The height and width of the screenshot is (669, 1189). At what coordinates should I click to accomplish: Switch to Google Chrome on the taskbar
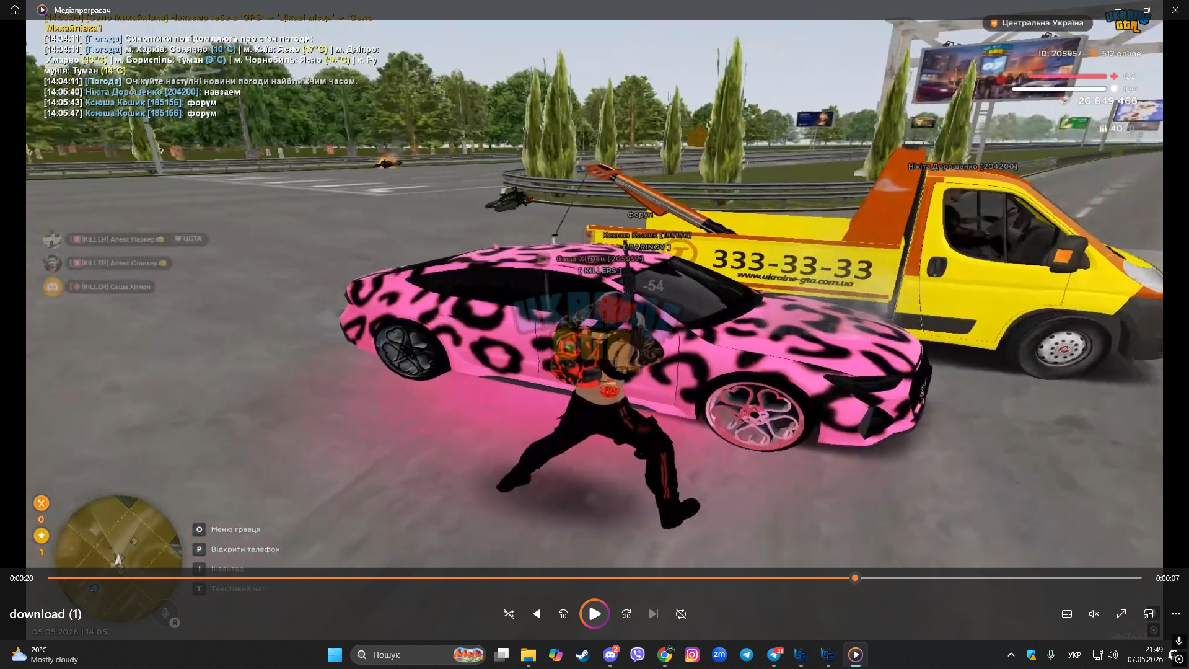[665, 655]
